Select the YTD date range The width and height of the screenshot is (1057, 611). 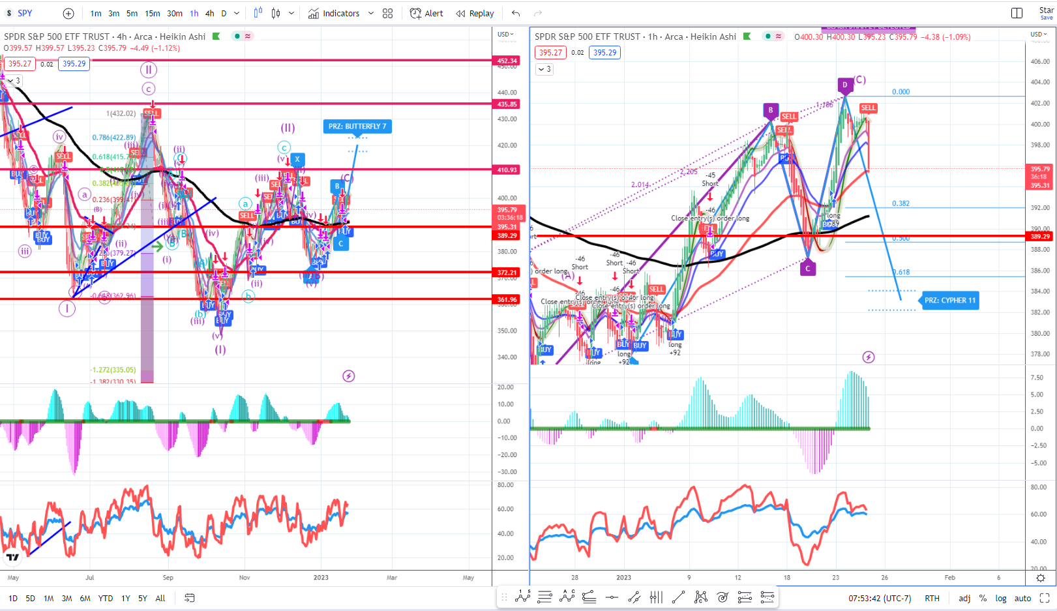[x=106, y=598]
